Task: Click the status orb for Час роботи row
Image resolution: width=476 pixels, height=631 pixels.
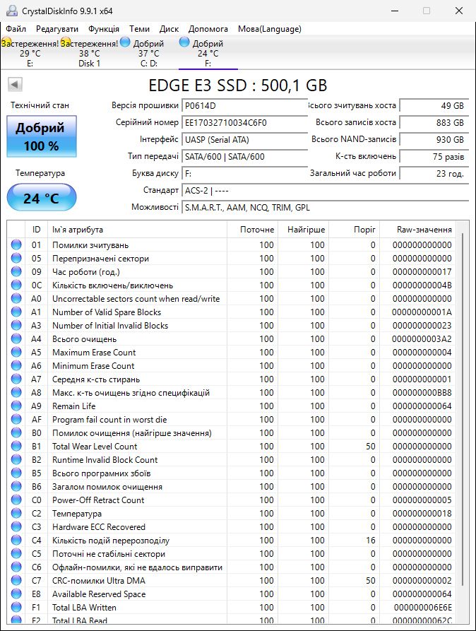Action: tap(16, 271)
